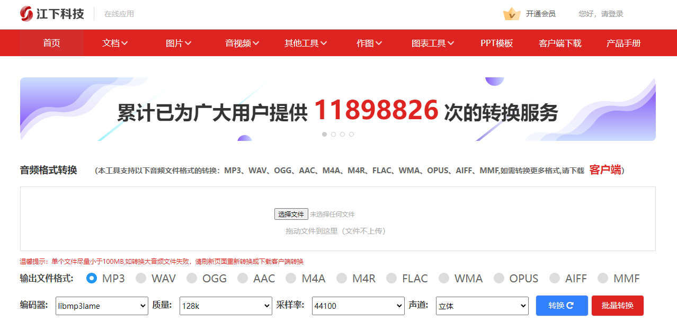Open the 质量 128k dropdown
The width and height of the screenshot is (677, 330).
tap(226, 306)
